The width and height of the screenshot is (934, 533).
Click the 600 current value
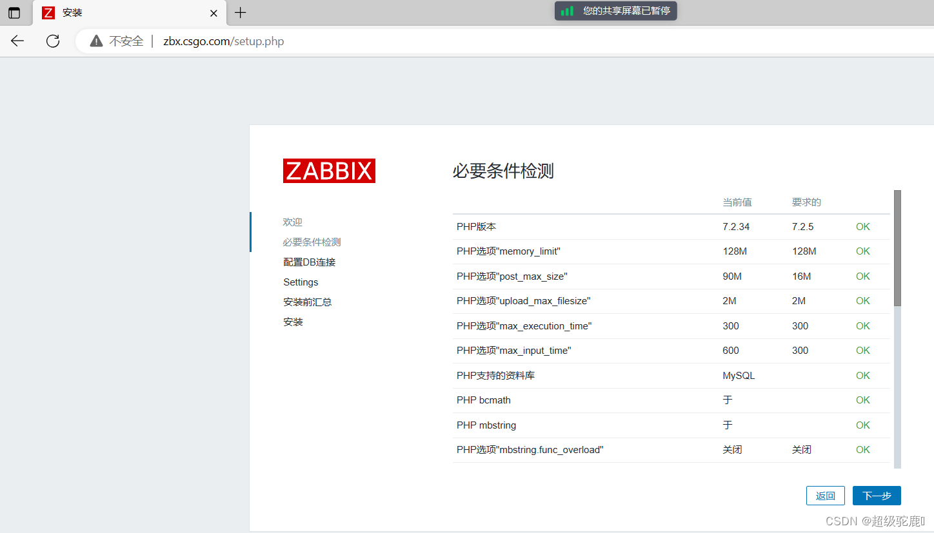[x=731, y=351]
